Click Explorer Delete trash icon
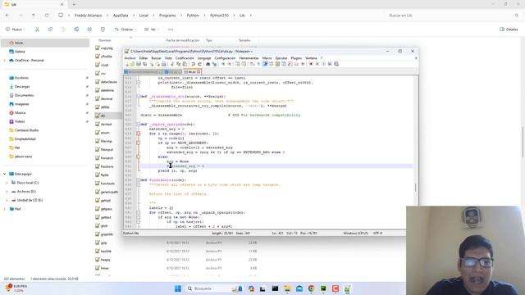 (103, 29)
